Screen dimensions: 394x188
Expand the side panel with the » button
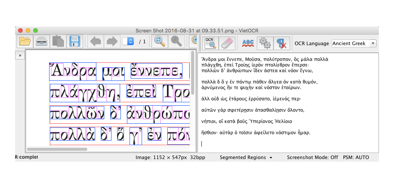coord(20,55)
